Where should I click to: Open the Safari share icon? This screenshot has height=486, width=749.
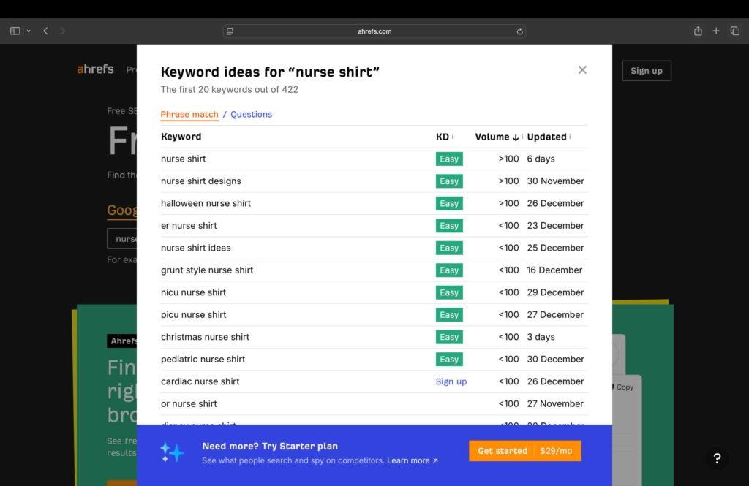coord(698,31)
